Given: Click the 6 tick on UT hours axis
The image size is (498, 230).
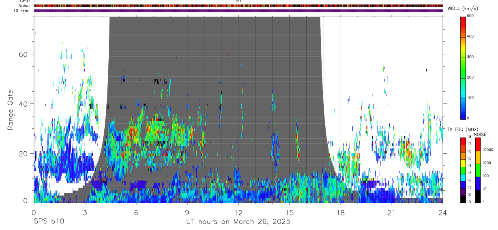Looking at the screenshot, I should [136, 213].
